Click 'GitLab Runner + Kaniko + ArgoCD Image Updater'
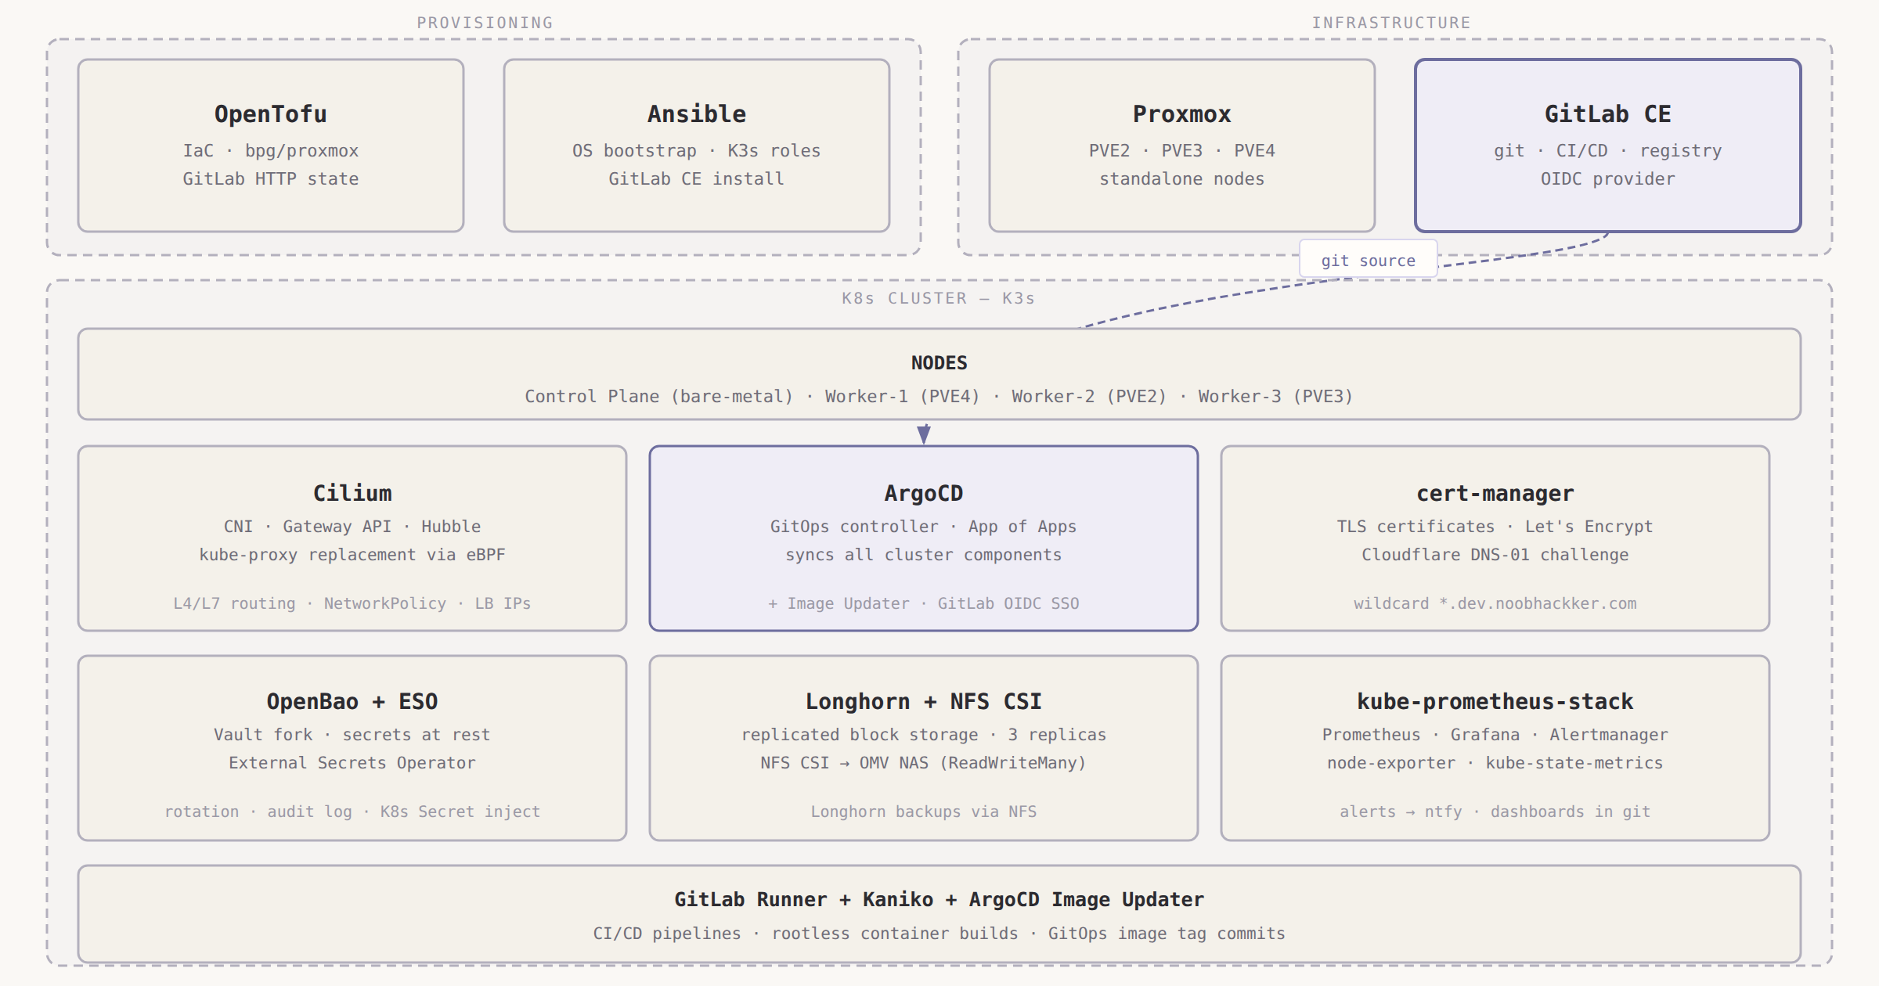Image resolution: width=1879 pixels, height=986 pixels. pyautogui.click(x=939, y=900)
